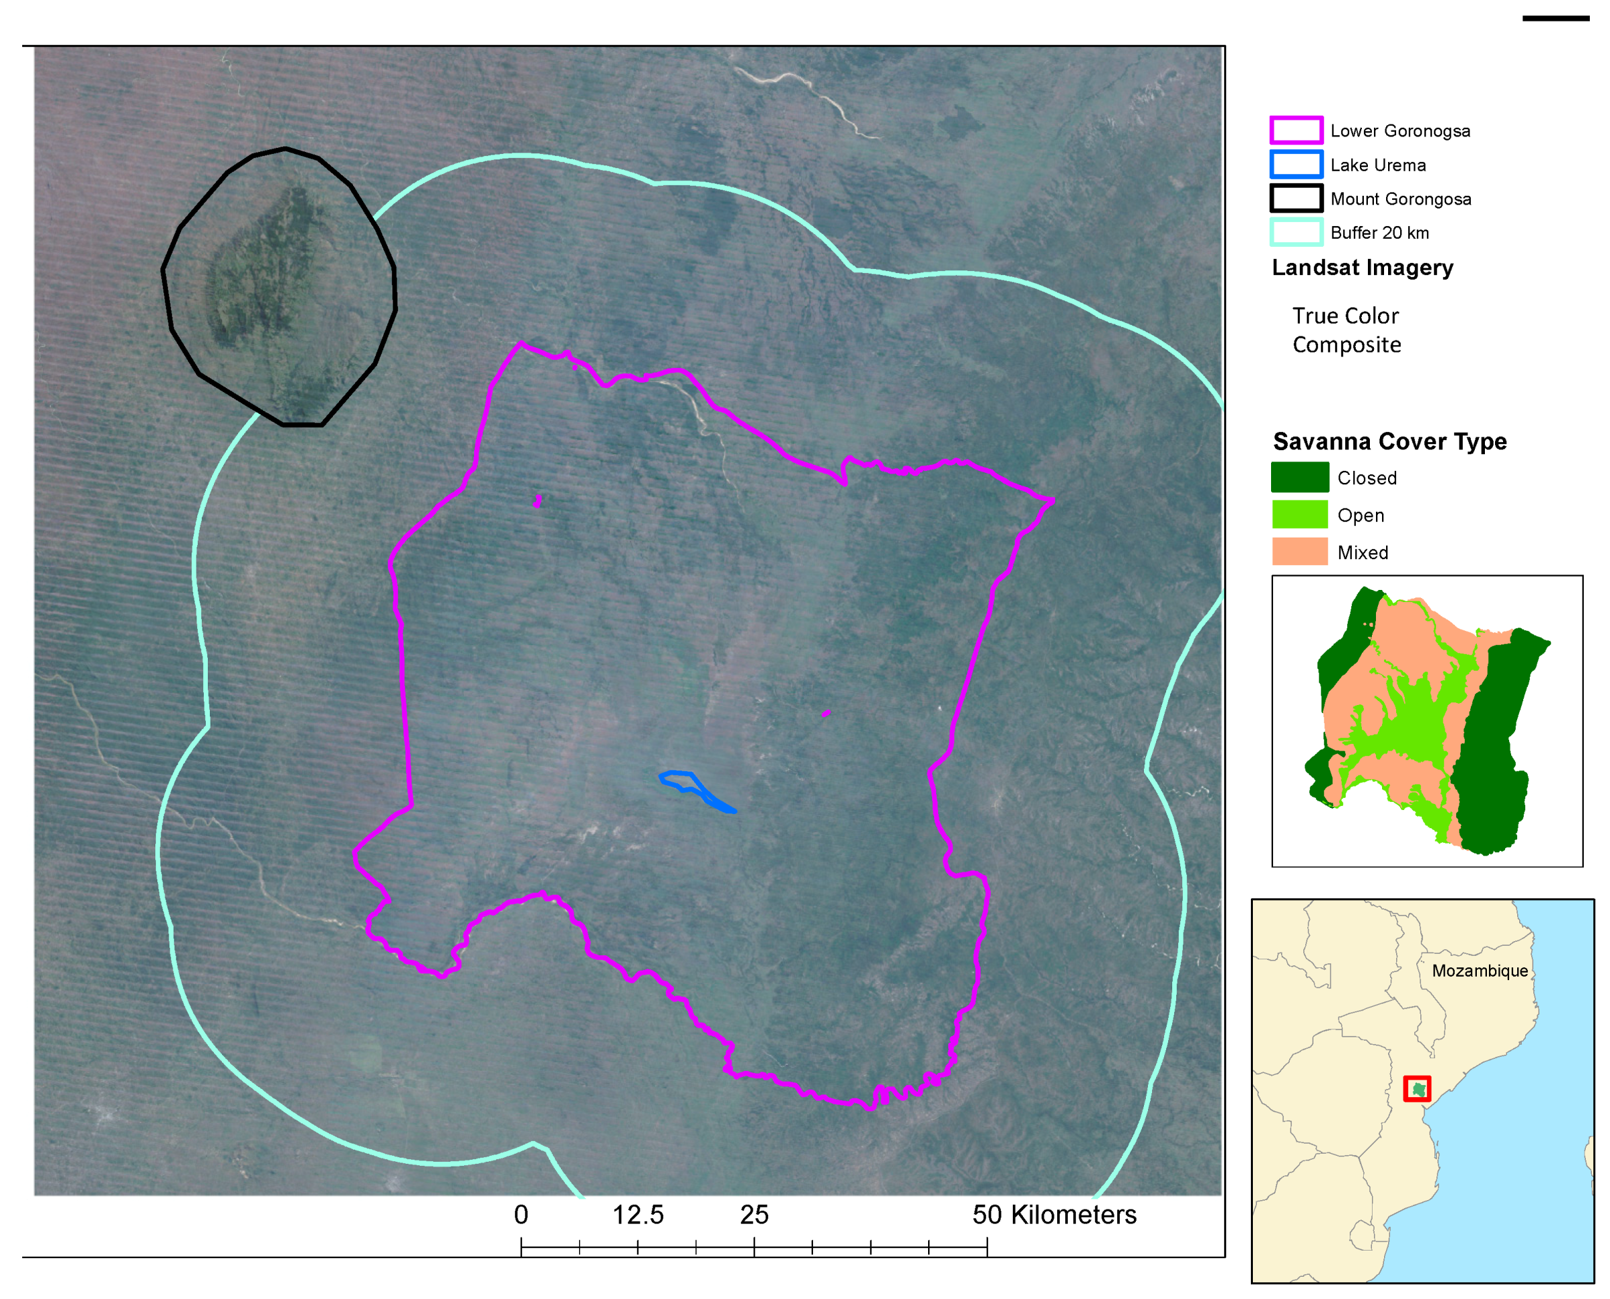Image resolution: width=1610 pixels, height=1299 pixels.
Task: Click the black Mount Gorongosa legend box
Action: 1296,198
